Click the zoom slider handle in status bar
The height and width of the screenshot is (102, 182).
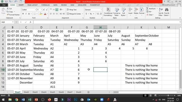[x=168, y=95]
